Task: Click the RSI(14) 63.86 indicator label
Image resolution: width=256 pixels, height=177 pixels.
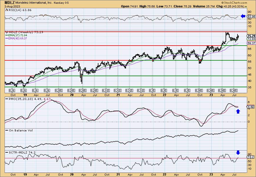Action: click(20, 10)
